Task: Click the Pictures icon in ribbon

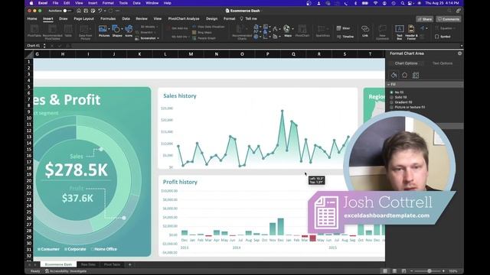Action: [103, 30]
